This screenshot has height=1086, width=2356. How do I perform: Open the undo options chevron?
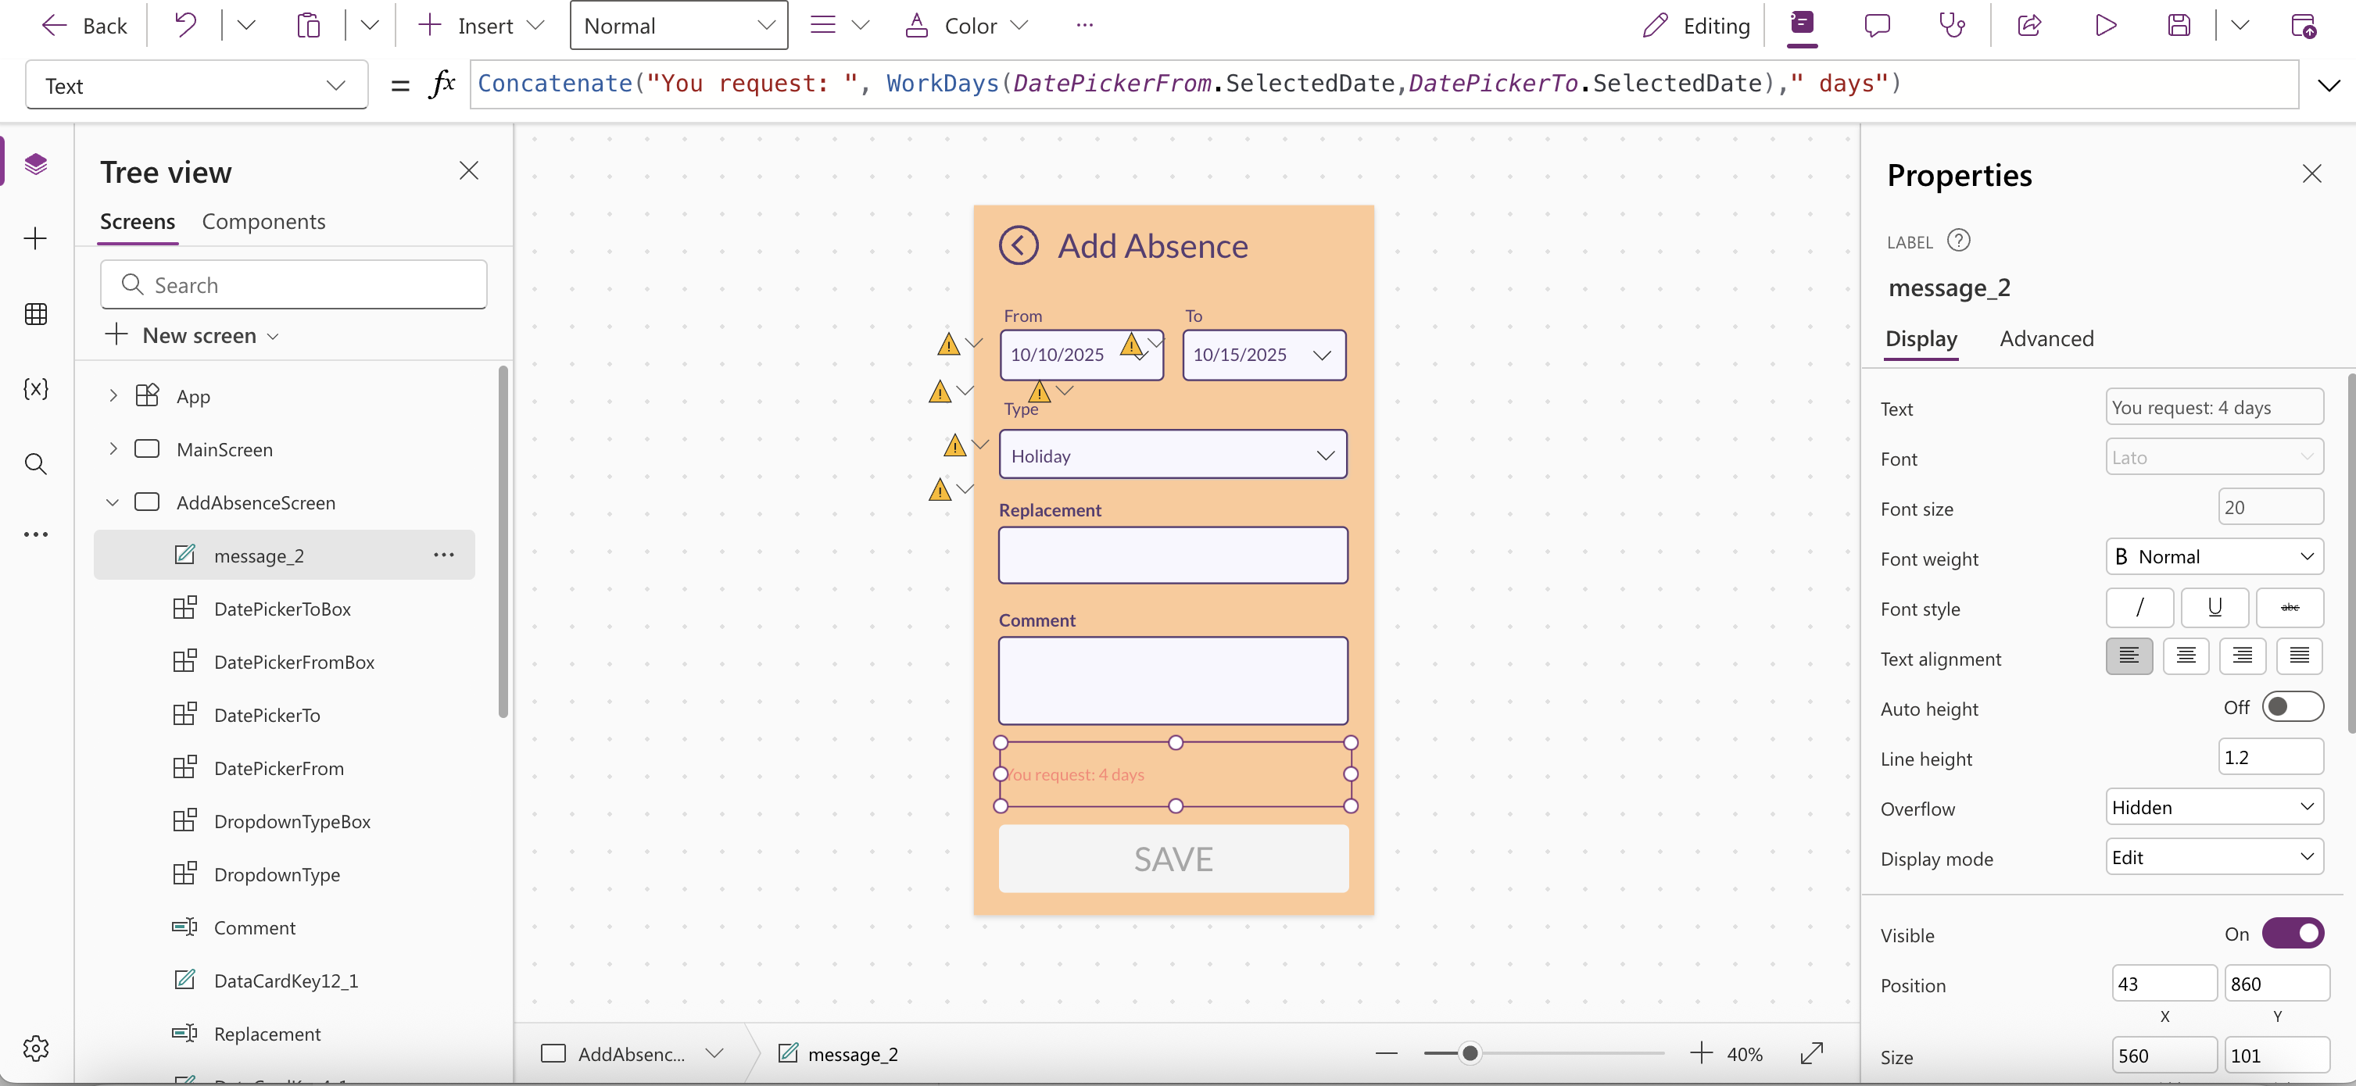[246, 26]
